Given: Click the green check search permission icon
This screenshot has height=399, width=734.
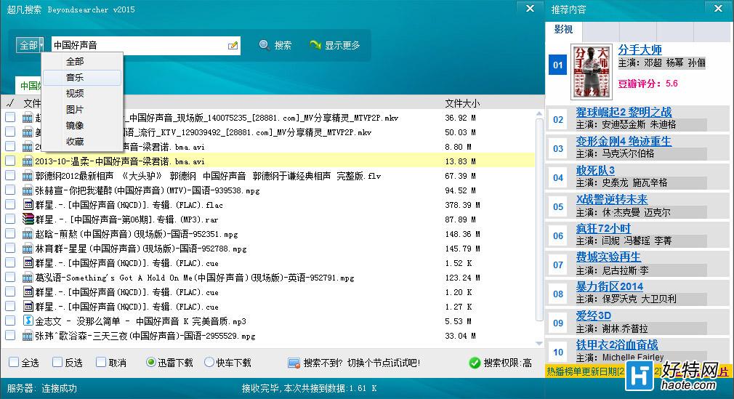Looking at the screenshot, I should pyautogui.click(x=475, y=363).
